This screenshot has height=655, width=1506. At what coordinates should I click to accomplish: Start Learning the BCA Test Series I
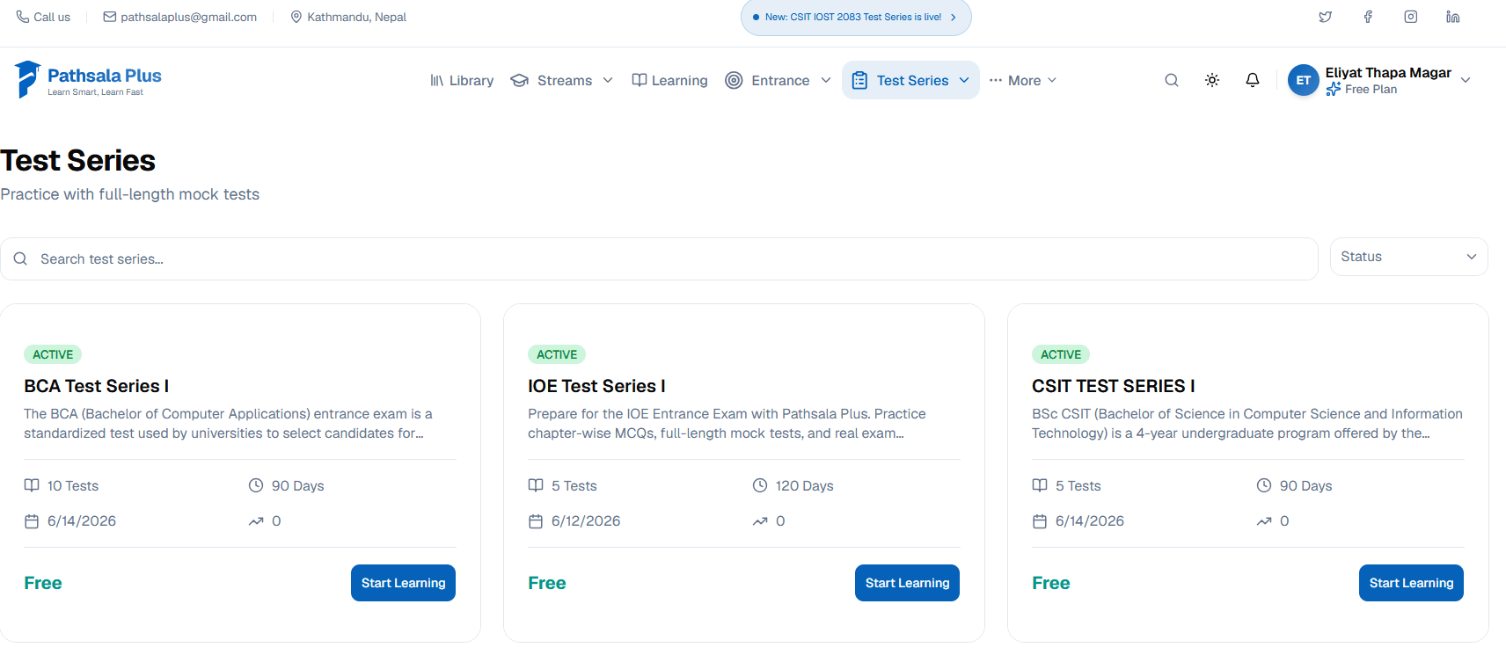pos(403,583)
